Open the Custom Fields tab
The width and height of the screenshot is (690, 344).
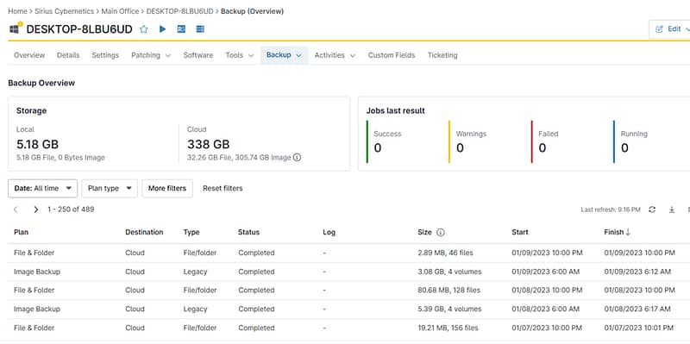(392, 55)
